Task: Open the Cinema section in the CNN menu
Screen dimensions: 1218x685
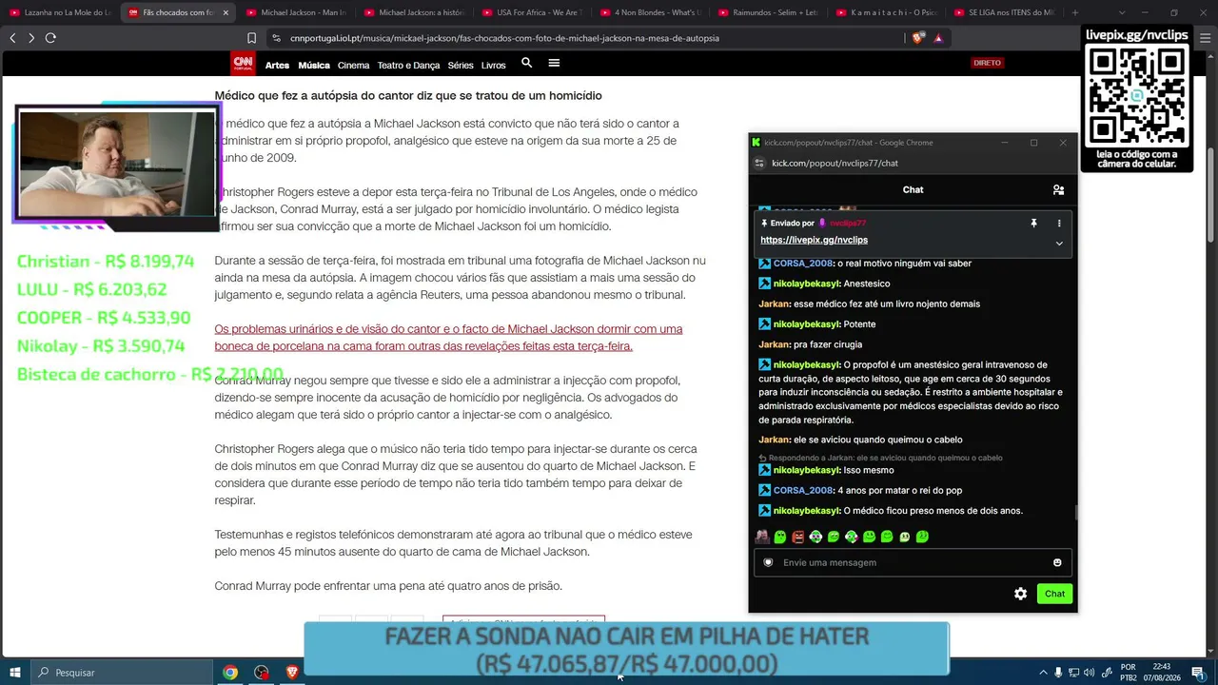Action: click(x=353, y=65)
